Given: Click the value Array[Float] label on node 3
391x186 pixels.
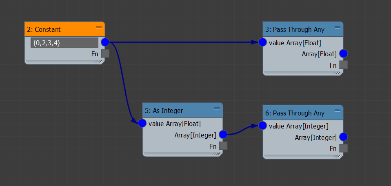Looking at the screenshot, I should (295, 43).
